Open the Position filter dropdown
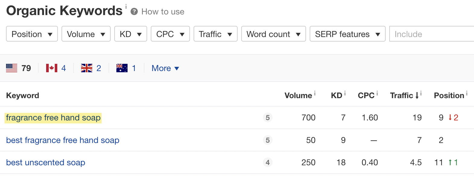Image resolution: width=474 pixels, height=177 pixels. coord(31,34)
